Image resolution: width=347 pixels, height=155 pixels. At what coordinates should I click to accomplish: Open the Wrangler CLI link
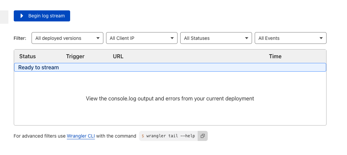81,136
